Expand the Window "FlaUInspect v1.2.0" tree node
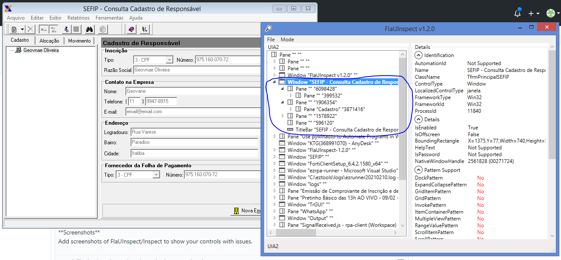Viewport: 561px width, 260px height. pos(275,75)
